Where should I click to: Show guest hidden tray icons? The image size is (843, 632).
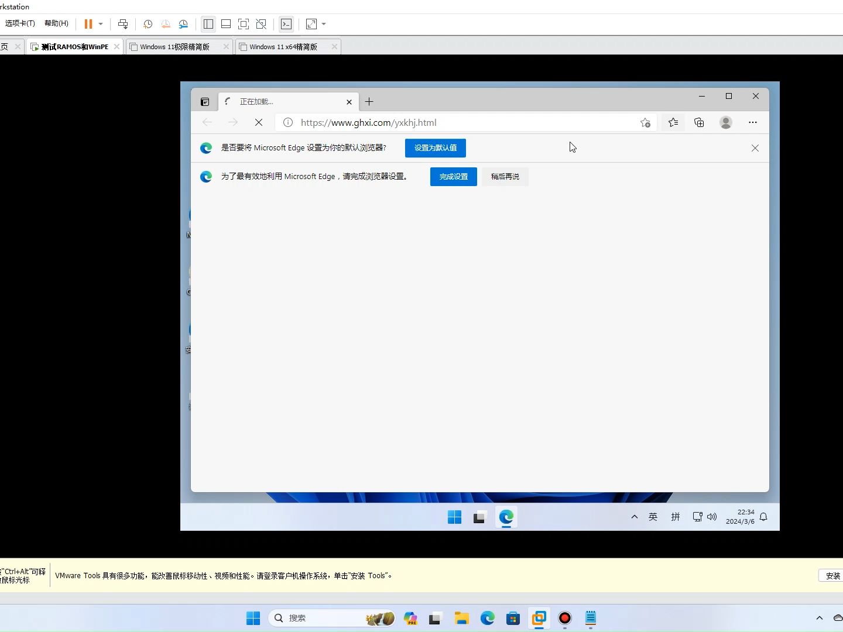634,517
